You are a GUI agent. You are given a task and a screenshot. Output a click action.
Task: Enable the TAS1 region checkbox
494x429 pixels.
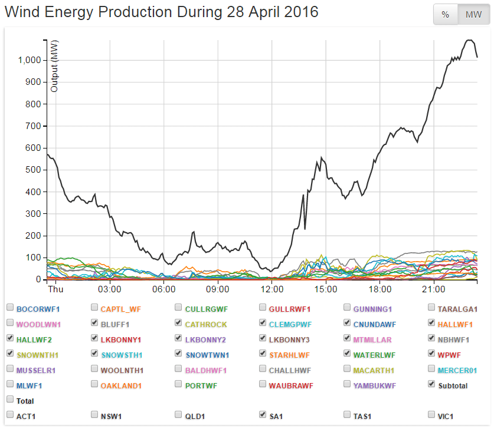coord(348,415)
